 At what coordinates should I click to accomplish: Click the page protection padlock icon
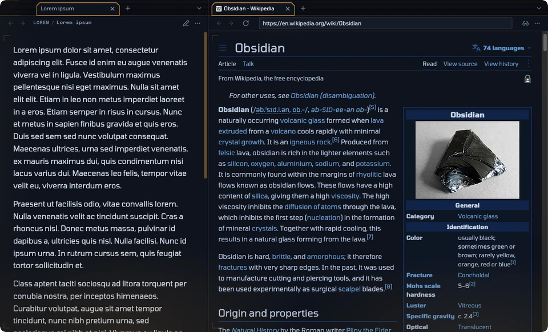(x=527, y=79)
